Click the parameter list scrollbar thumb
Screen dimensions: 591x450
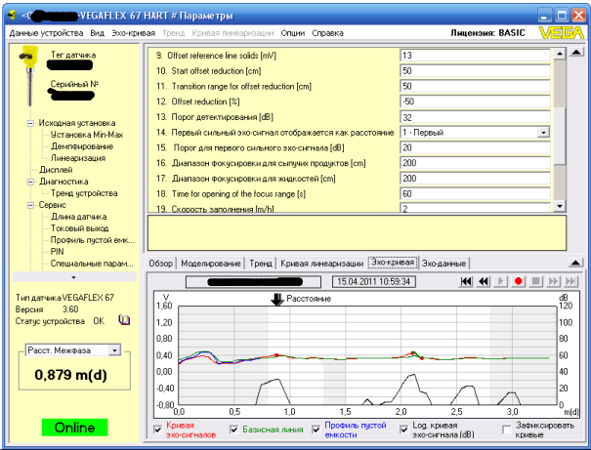pos(560,137)
